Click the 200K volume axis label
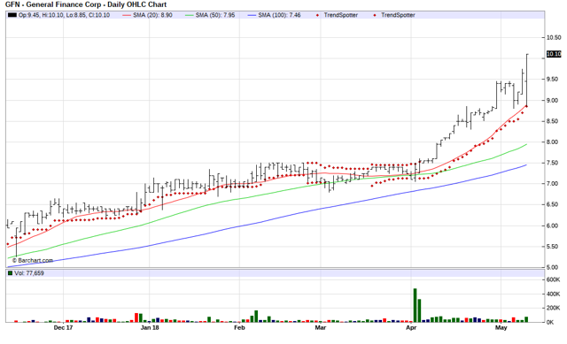 tap(554, 309)
